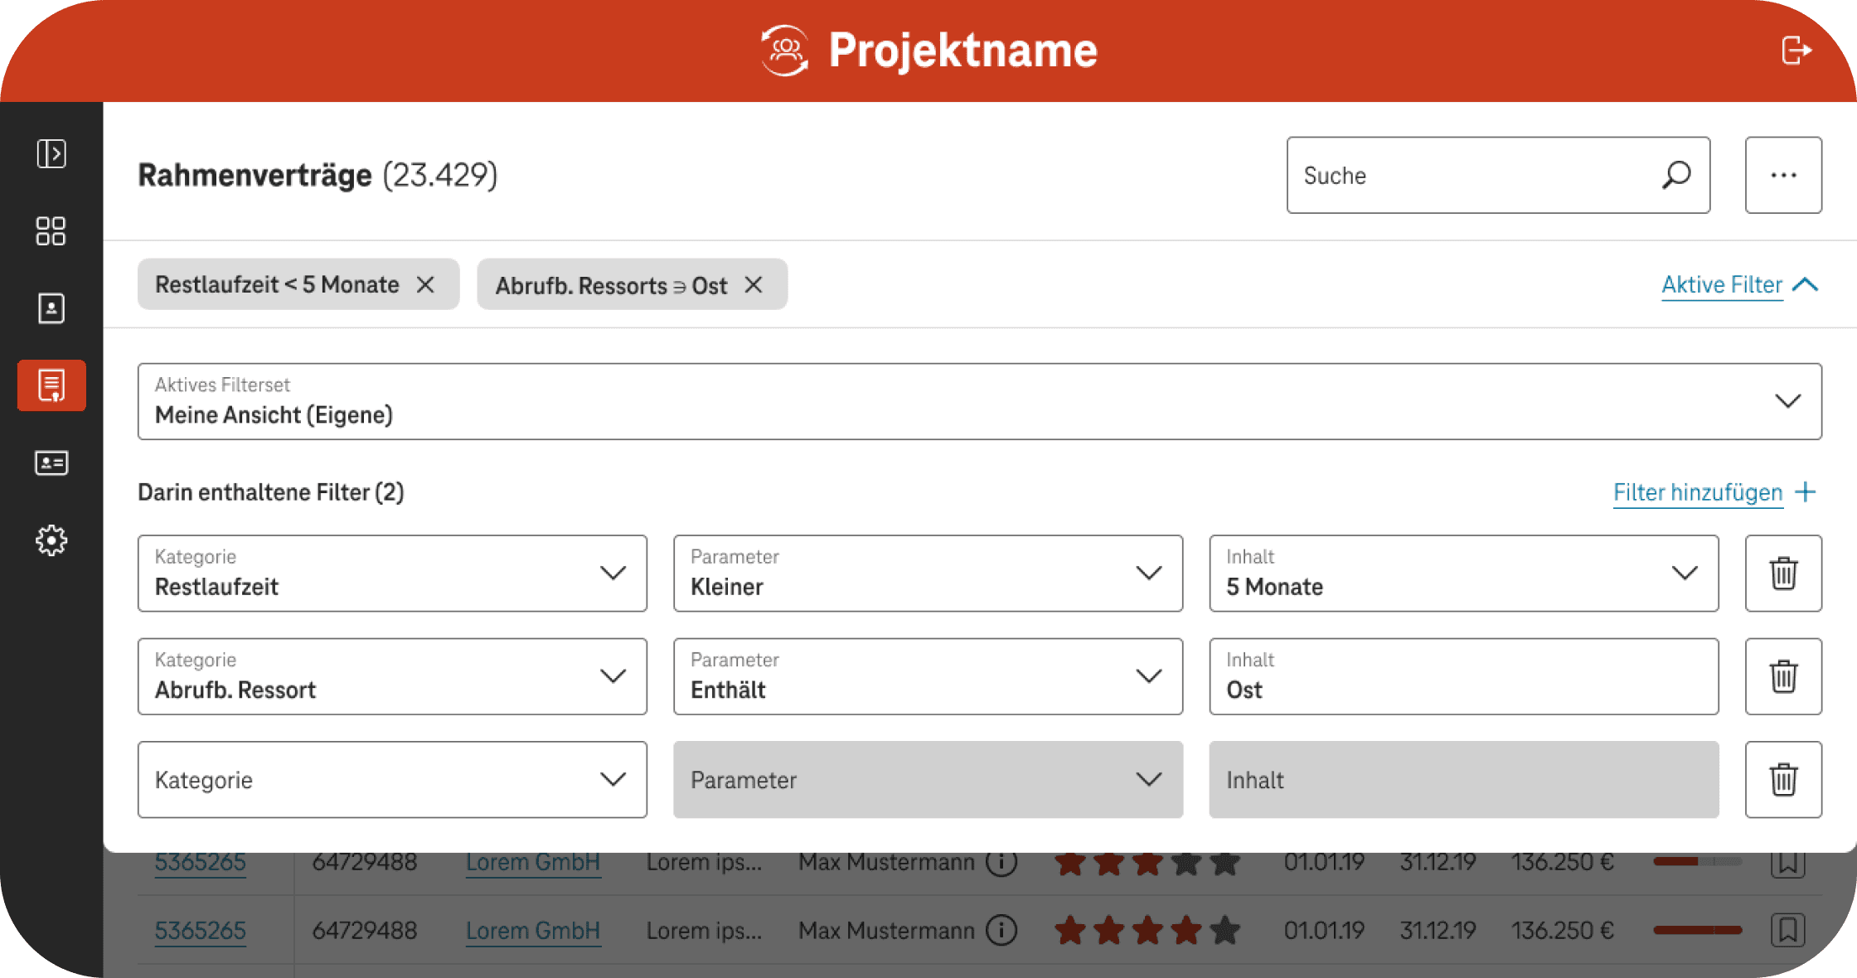Viewport: 1857px width, 978px height.
Task: Open the three-dot more options button
Action: coord(1783,175)
